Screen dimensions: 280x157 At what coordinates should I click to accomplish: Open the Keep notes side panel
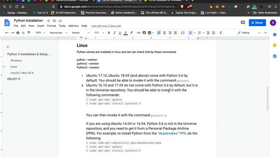(x=275, y=45)
